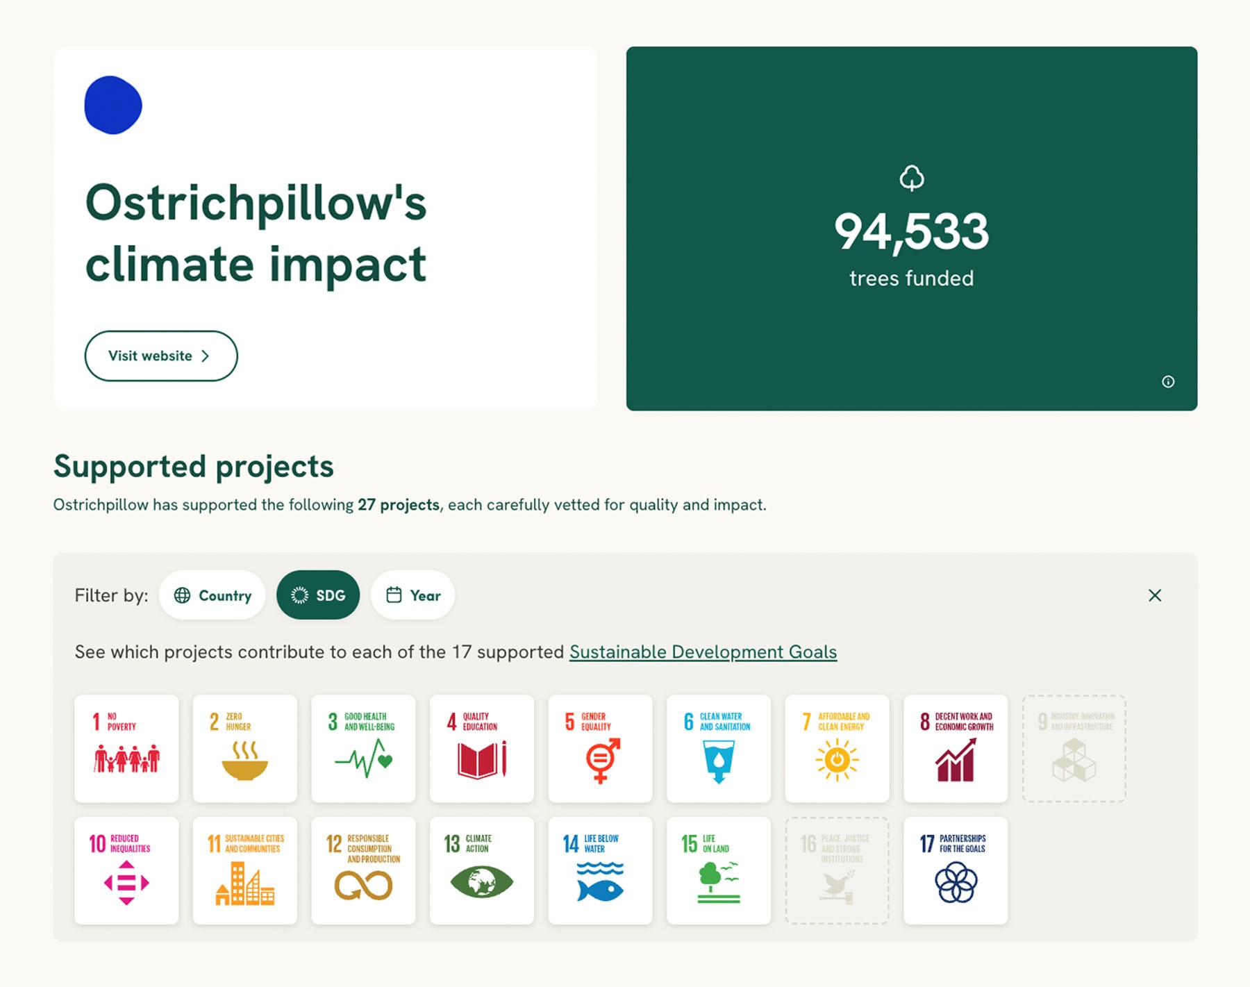Select SDG 17 Partnerships for the Goals
1250x987 pixels.
(x=956, y=870)
